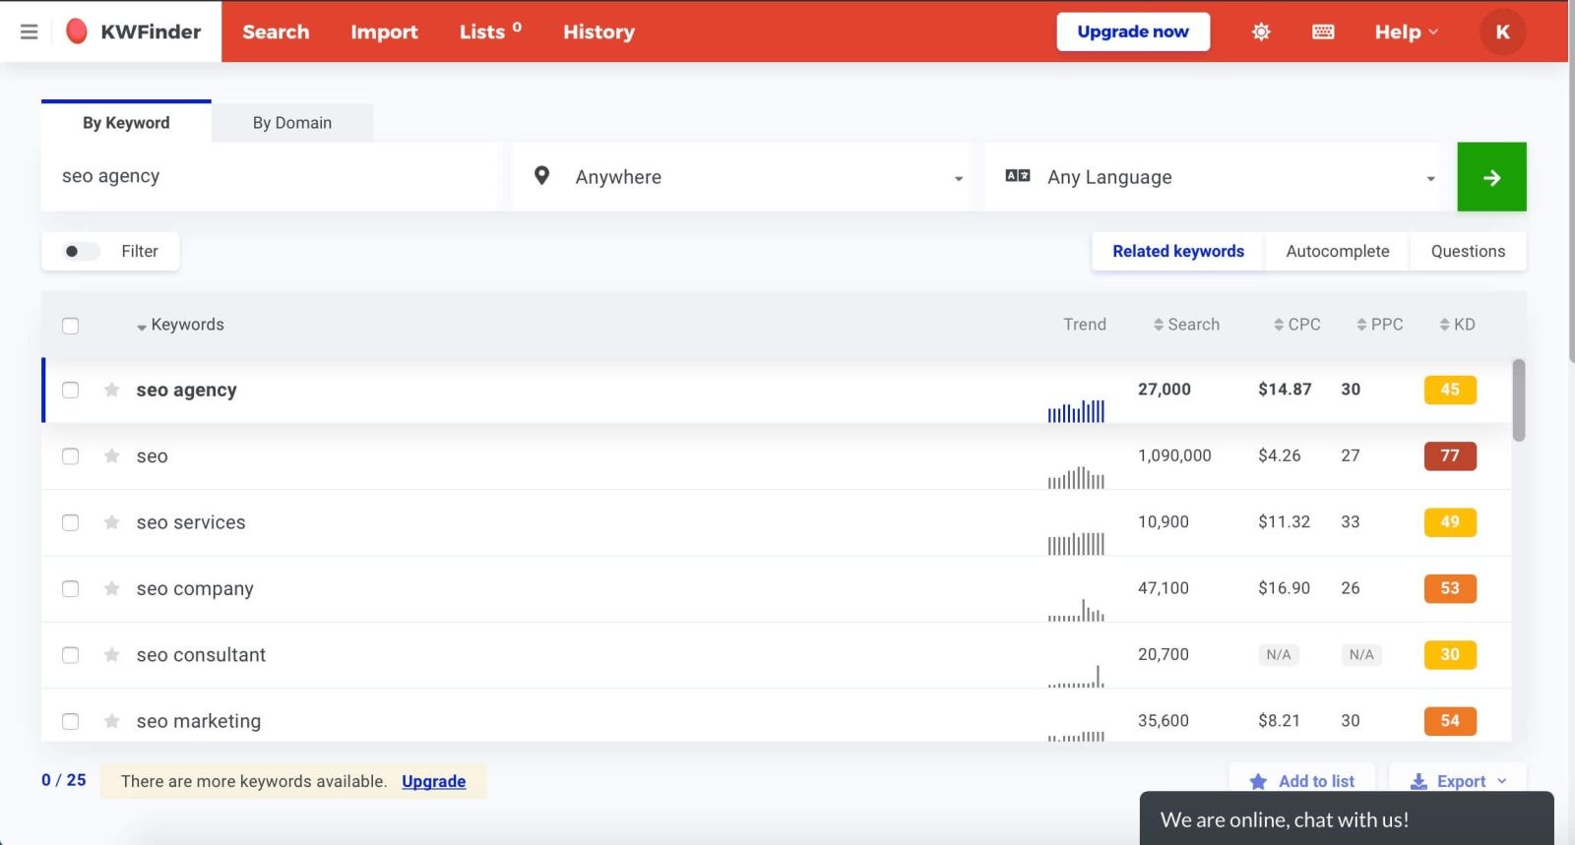The height and width of the screenshot is (845, 1575).
Task: Click the Upgrade now button
Action: (x=1132, y=31)
